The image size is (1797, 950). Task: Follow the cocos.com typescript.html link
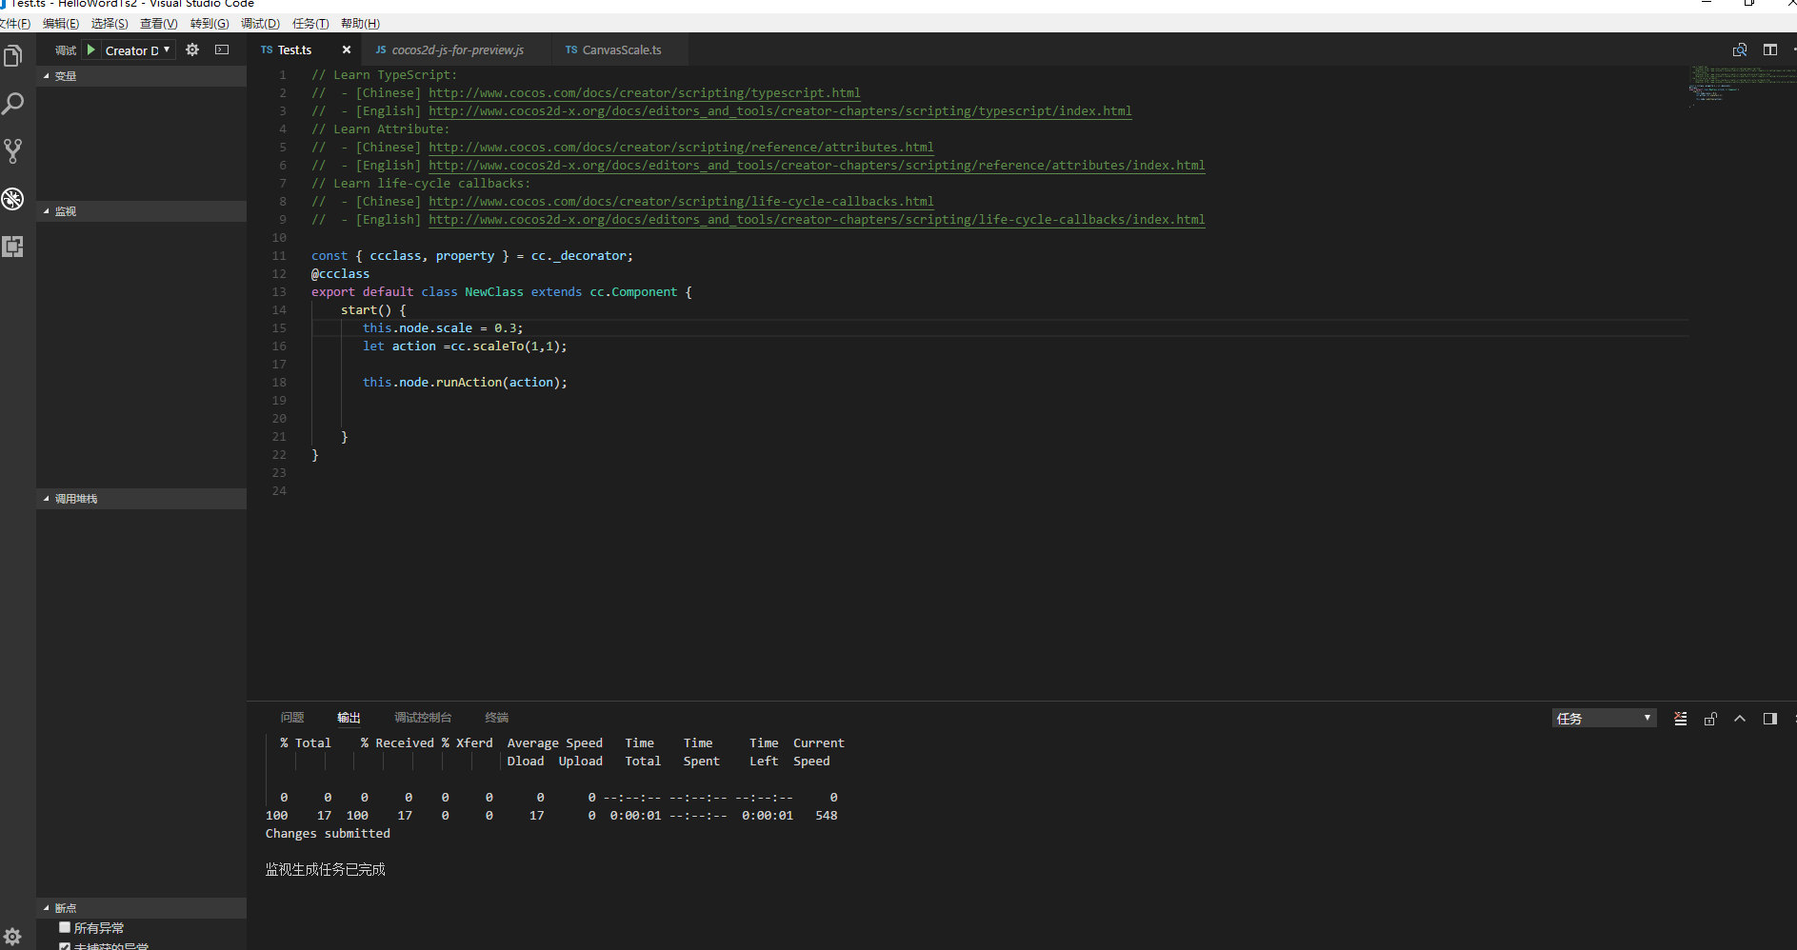pyautogui.click(x=645, y=93)
